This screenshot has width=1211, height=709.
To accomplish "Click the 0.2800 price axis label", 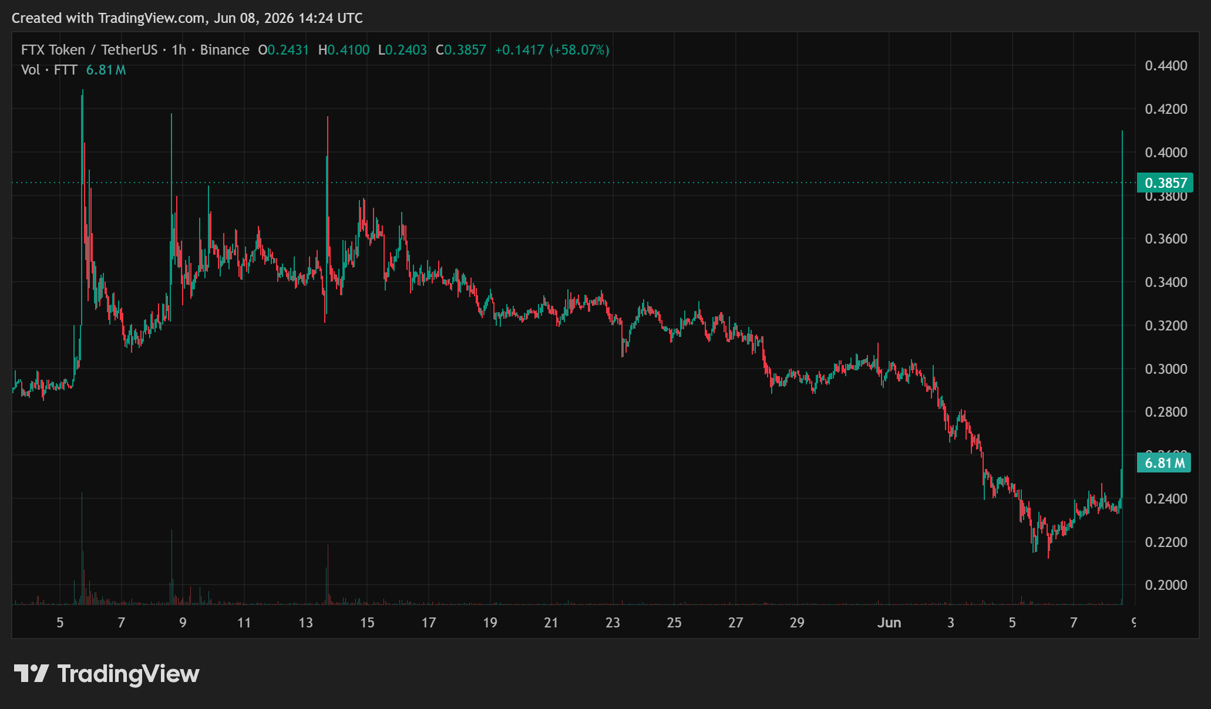I will [x=1166, y=412].
